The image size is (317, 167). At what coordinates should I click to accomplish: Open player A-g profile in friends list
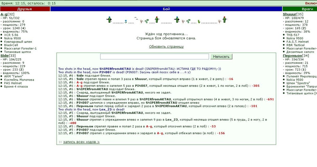(4, 14)
